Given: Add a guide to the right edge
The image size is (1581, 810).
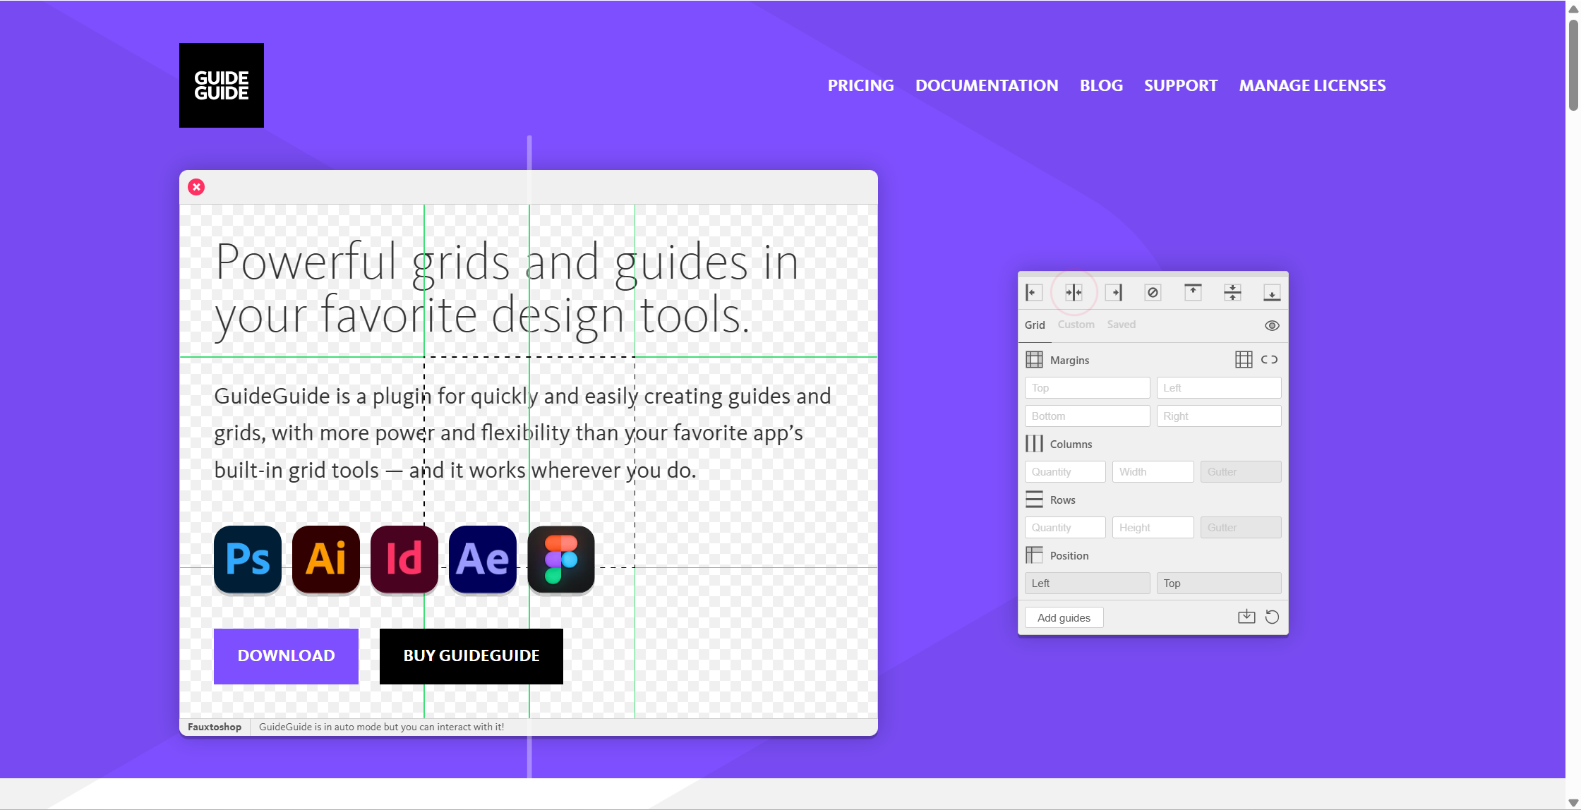Looking at the screenshot, I should click(1114, 292).
